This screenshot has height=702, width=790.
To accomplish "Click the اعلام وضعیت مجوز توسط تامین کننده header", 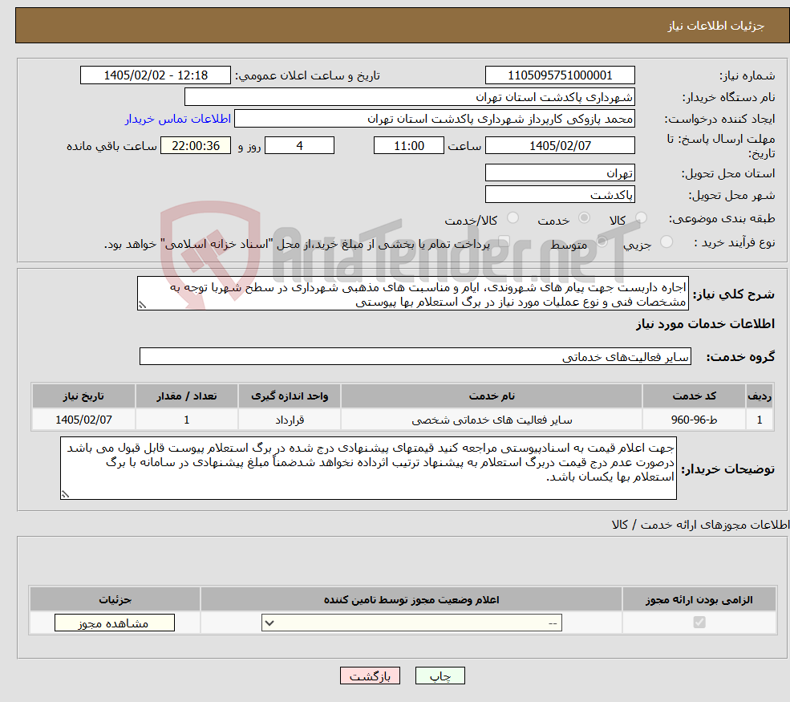I will tap(411, 599).
